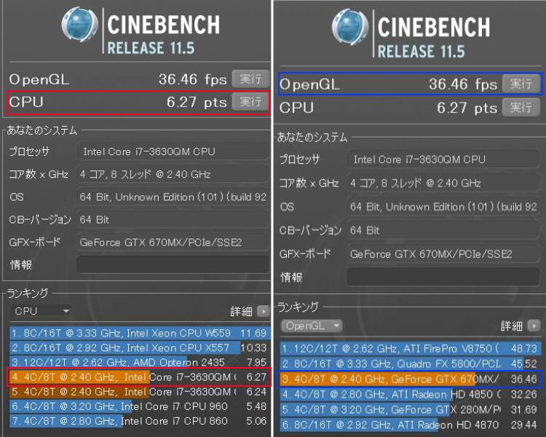Select ranking row Xeon CPU X557 10.33
This screenshot has height=437, width=546.
point(140,348)
